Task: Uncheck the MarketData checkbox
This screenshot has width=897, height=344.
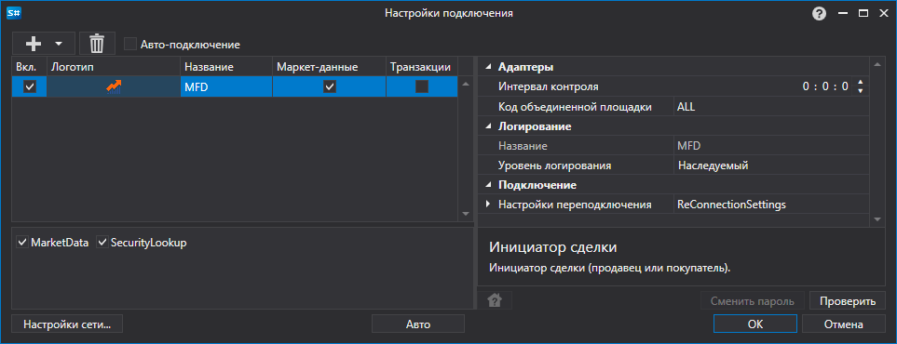Action: pos(23,243)
